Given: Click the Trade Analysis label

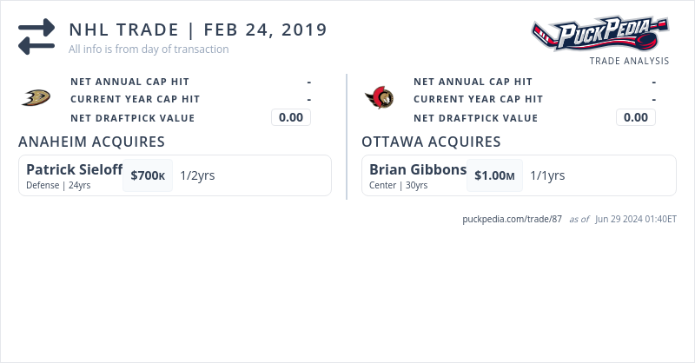Looking at the screenshot, I should tap(629, 61).
